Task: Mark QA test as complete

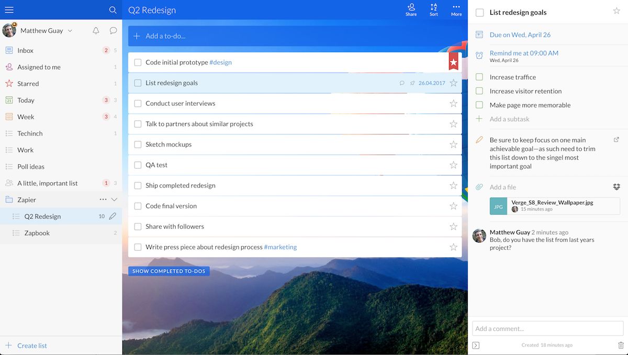Action: pos(138,165)
